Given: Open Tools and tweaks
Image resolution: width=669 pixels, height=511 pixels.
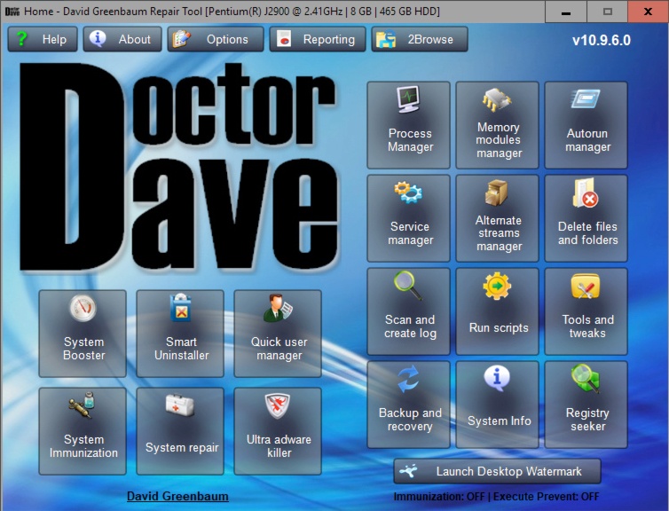Looking at the screenshot, I should pos(586,311).
